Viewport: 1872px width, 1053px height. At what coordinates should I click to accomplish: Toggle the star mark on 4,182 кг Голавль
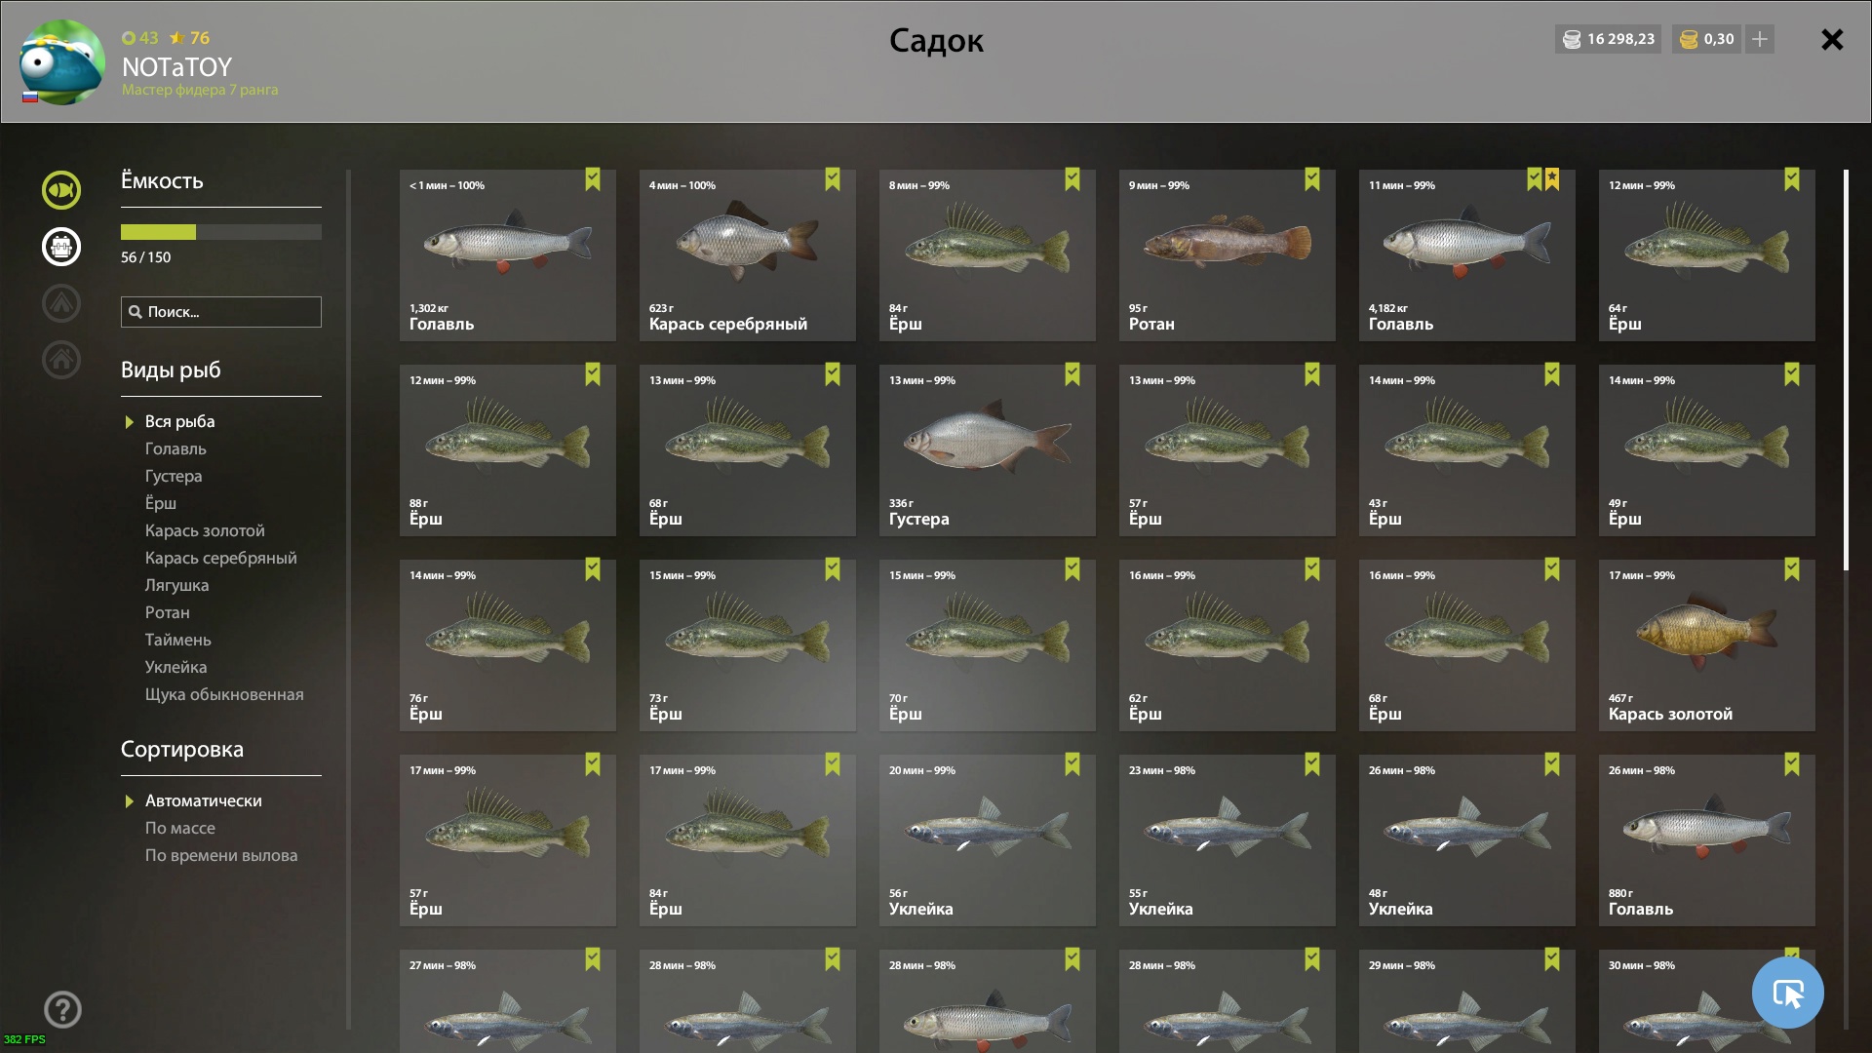(x=1552, y=179)
